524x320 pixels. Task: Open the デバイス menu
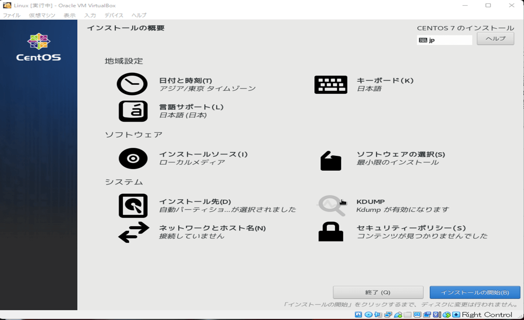114,15
